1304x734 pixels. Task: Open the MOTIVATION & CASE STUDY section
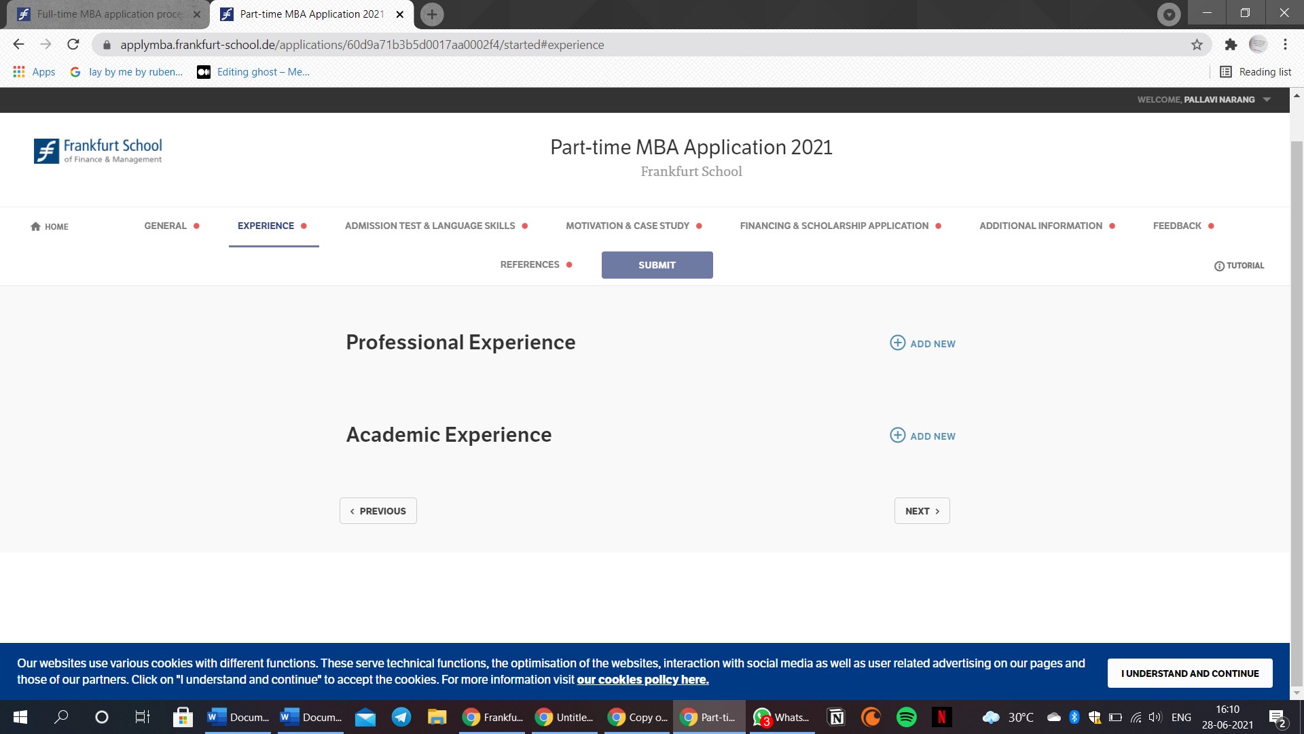tap(627, 226)
